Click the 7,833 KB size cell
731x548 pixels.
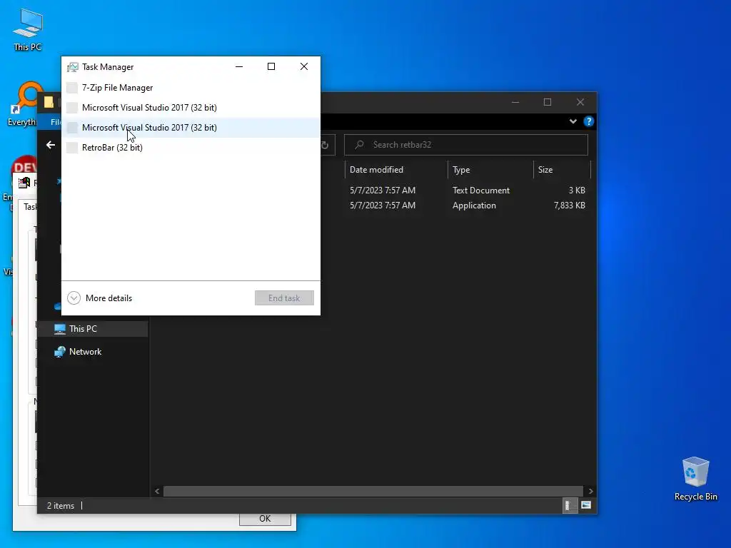tap(569, 205)
